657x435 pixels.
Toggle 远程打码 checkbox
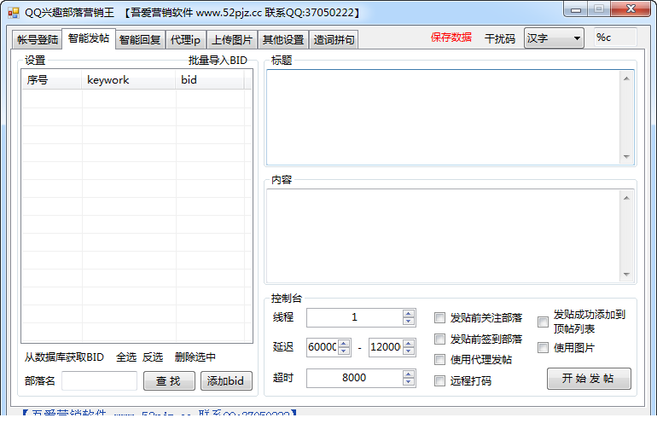coord(439,380)
